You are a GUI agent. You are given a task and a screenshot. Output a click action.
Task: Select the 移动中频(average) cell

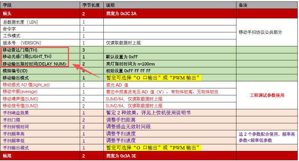40,92
